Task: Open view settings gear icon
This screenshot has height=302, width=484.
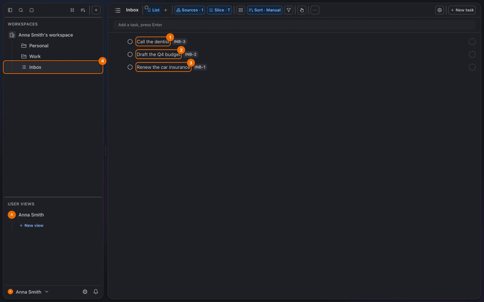Action: pyautogui.click(x=440, y=10)
